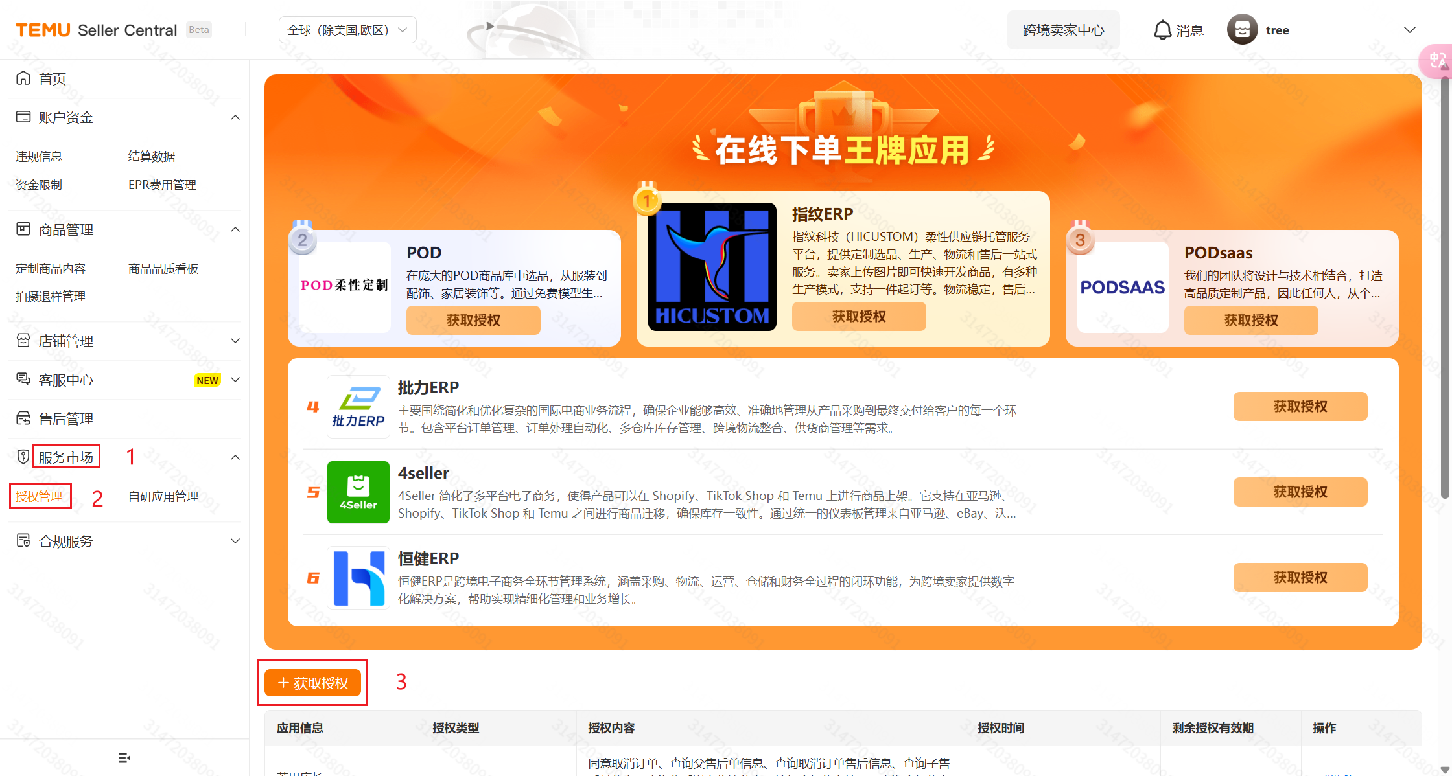Collapse the 账户资金 section chevron
Screen dimensions: 1452x776
pyautogui.click(x=235, y=117)
